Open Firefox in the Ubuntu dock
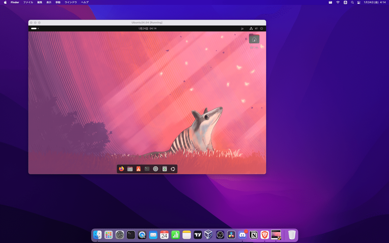 (122, 169)
